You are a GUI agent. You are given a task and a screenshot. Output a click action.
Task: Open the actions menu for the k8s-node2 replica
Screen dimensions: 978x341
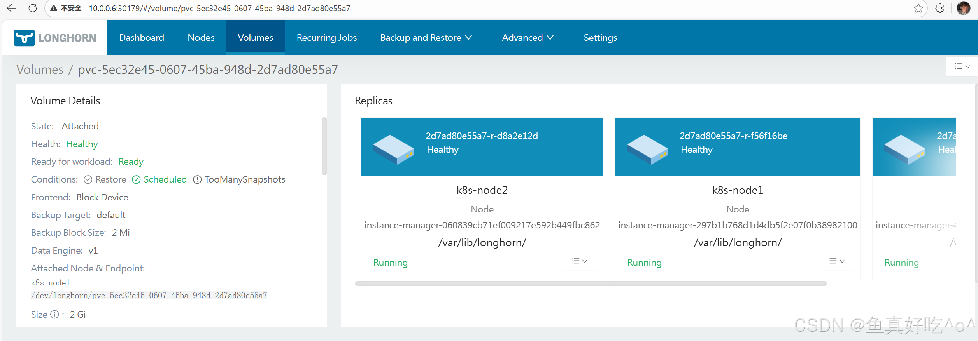pos(579,261)
